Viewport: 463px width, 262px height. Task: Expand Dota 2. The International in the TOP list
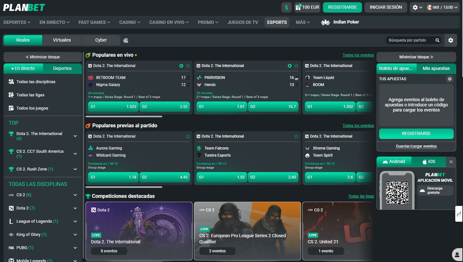pos(75,136)
